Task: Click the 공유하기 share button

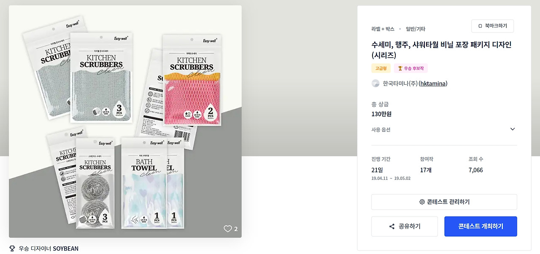Action: [x=405, y=226]
